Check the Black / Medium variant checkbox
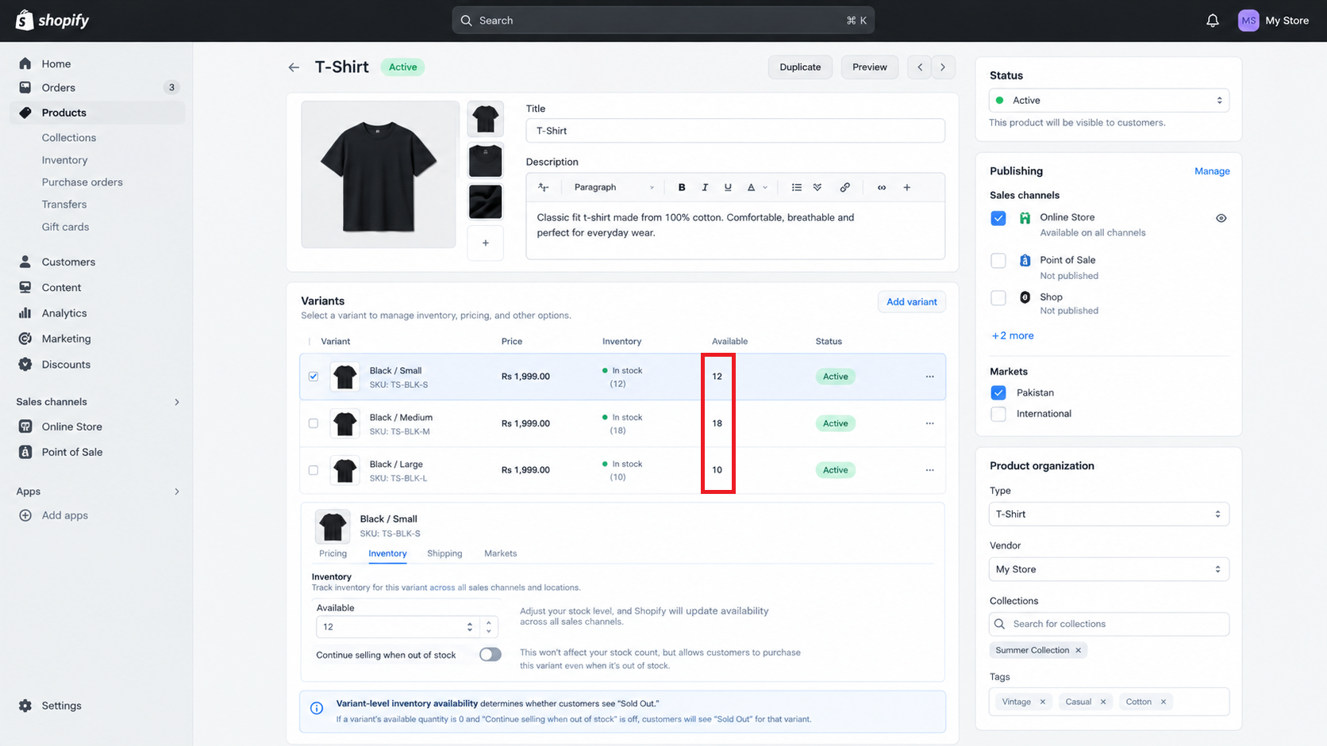 [x=313, y=423]
